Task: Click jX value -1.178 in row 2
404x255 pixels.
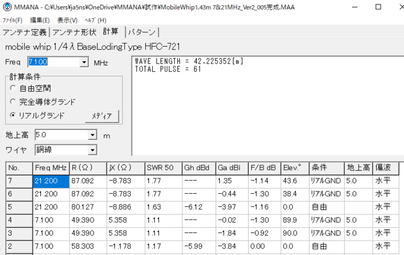Action: tap(126, 247)
